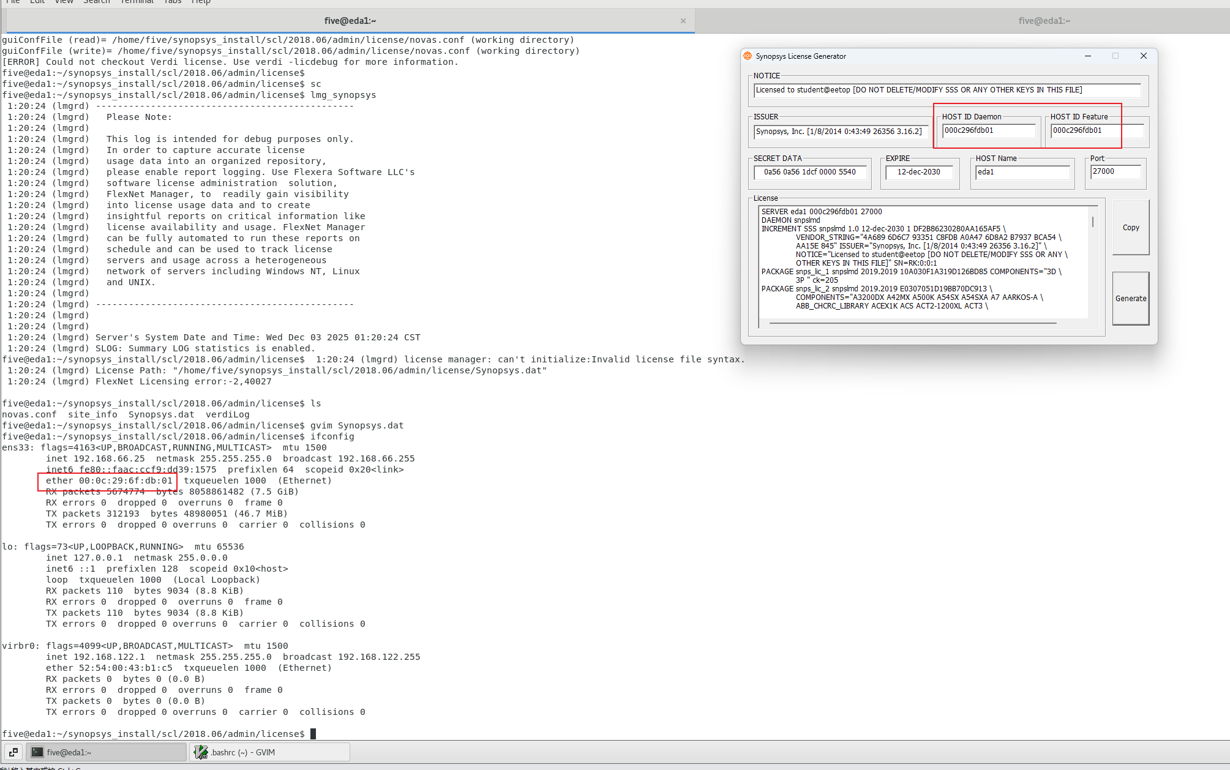The width and height of the screenshot is (1230, 770).
Task: Close the Synopsys License Generator window
Action: [1143, 56]
